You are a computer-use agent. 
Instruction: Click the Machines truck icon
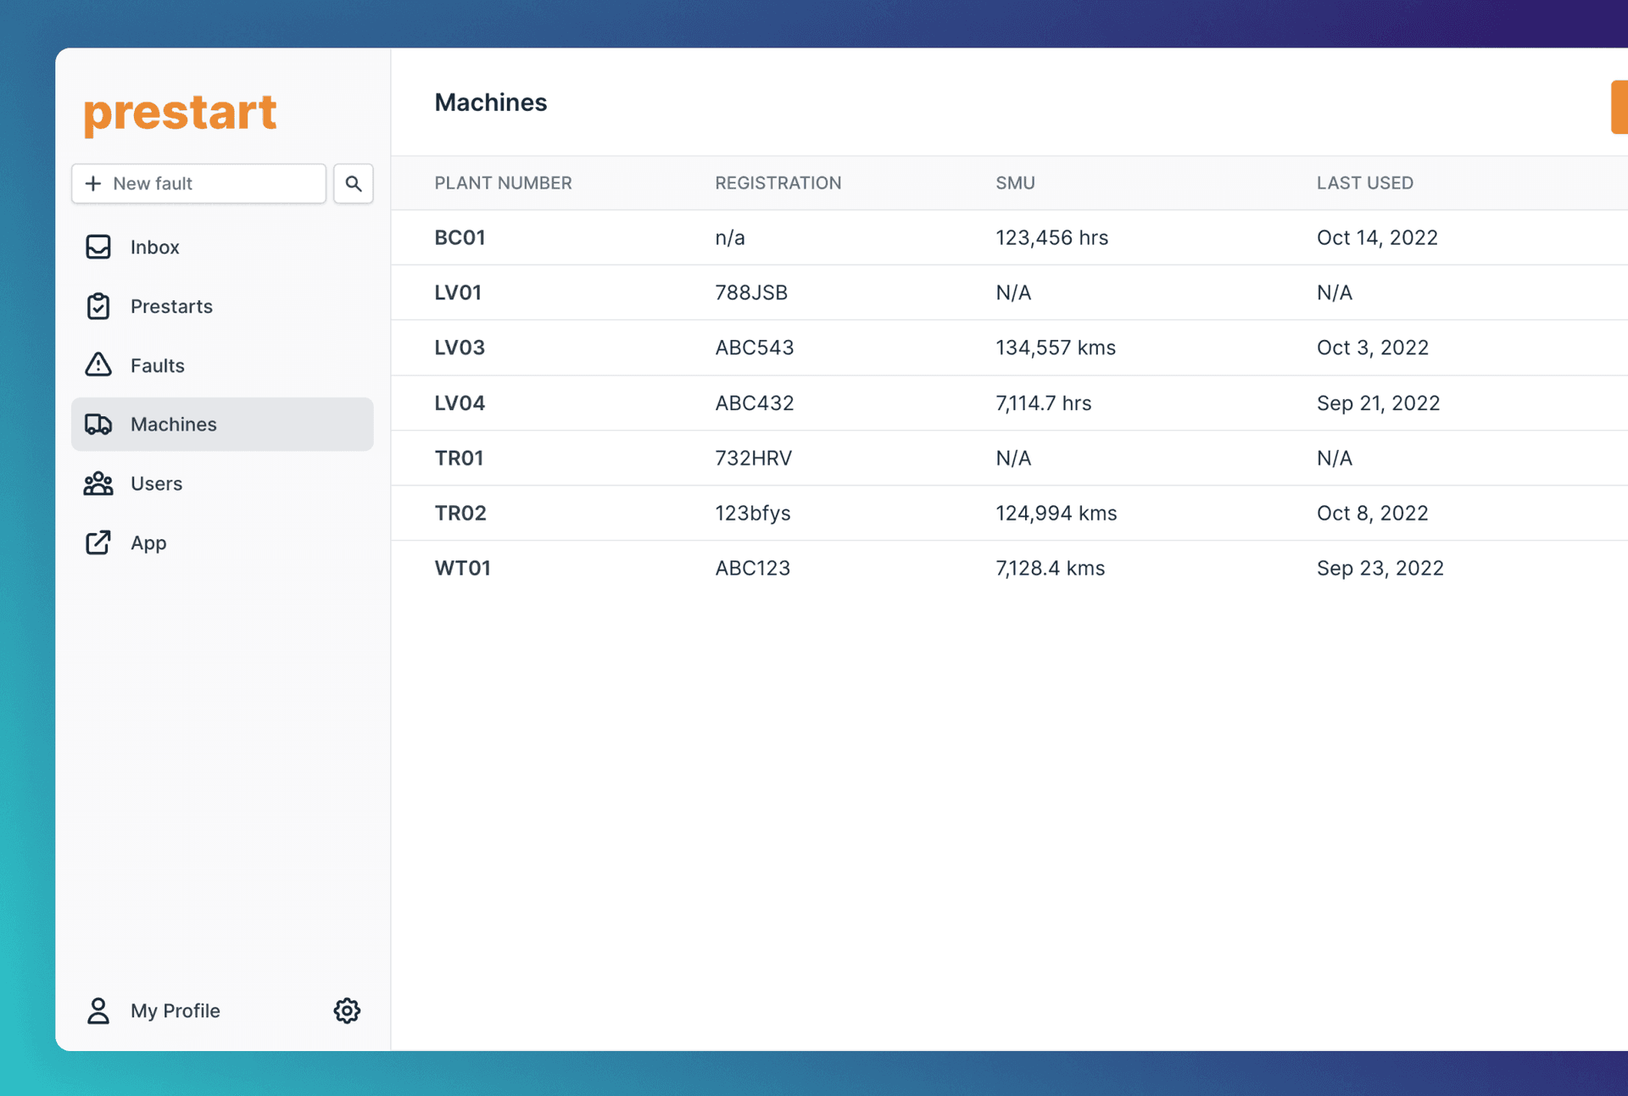click(x=98, y=424)
